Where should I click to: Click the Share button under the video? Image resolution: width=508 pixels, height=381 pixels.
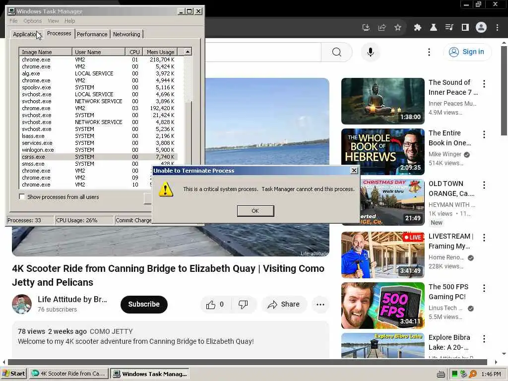pyautogui.click(x=284, y=304)
